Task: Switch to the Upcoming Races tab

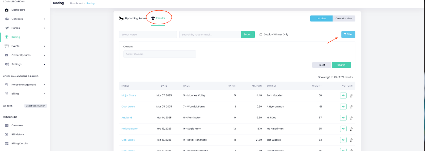Action: click(x=133, y=18)
